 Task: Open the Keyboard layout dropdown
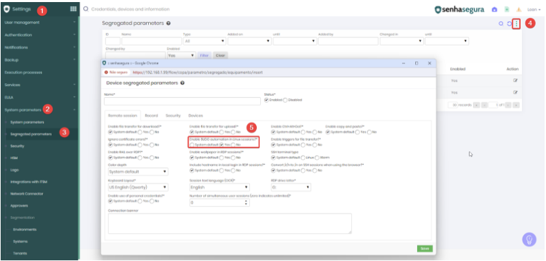pos(138,187)
